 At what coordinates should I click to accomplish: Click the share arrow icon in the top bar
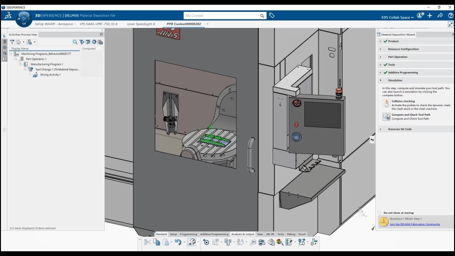pyautogui.click(x=440, y=16)
